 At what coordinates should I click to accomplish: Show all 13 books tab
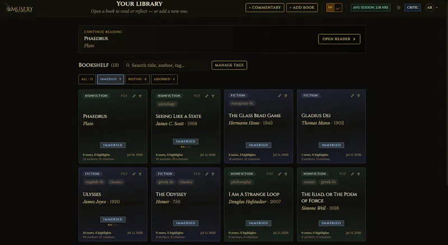click(87, 79)
